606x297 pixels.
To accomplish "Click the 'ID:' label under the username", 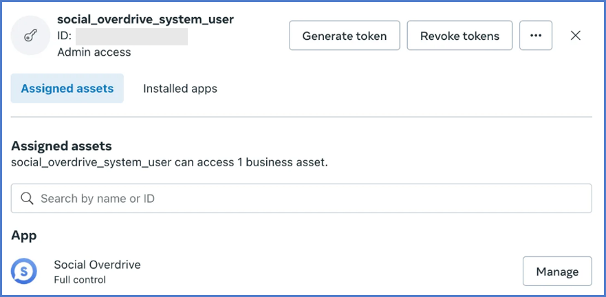I will (x=65, y=36).
